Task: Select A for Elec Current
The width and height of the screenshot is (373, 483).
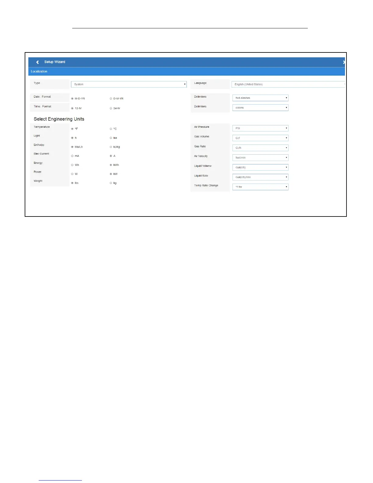Action: [111, 156]
